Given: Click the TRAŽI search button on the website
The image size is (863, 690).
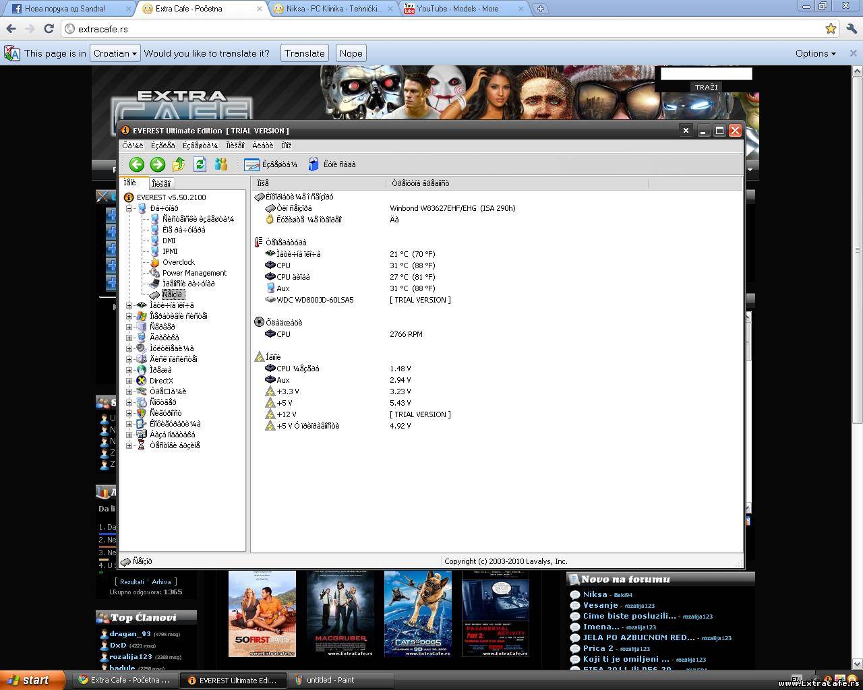Looking at the screenshot, I should (x=706, y=87).
